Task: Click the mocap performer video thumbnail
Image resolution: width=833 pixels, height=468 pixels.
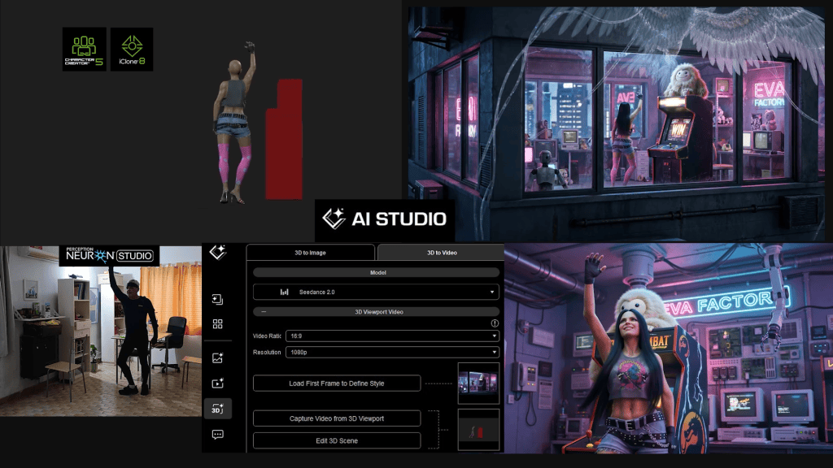Action: click(x=101, y=331)
